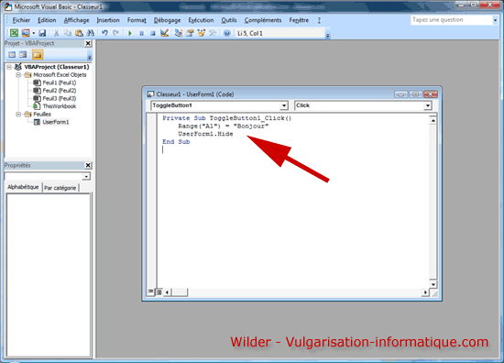Switch to full module view button
The image size is (504, 363).
(x=159, y=291)
